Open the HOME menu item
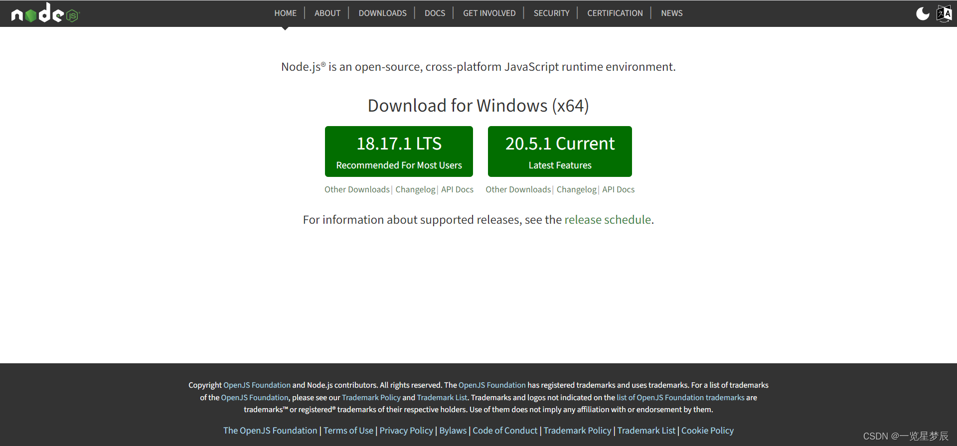This screenshot has width=957, height=446. click(285, 13)
